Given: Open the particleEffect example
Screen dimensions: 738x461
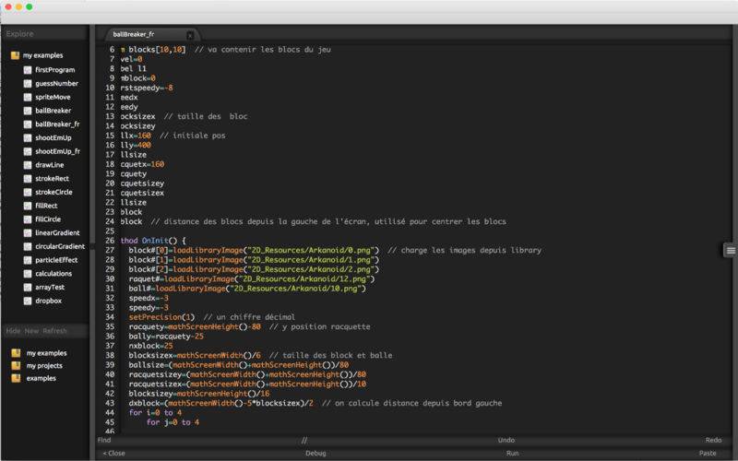Looking at the screenshot, I should coord(56,260).
